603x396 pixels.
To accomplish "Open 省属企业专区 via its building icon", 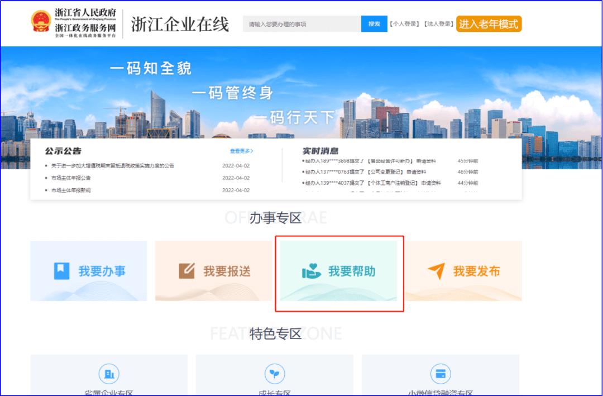I will [x=109, y=374].
